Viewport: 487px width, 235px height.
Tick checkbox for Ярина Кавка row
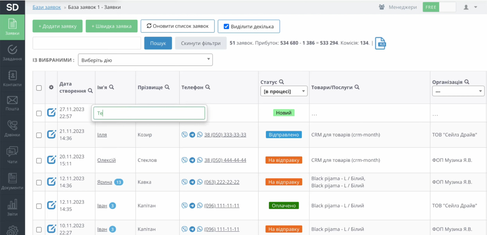click(x=39, y=182)
